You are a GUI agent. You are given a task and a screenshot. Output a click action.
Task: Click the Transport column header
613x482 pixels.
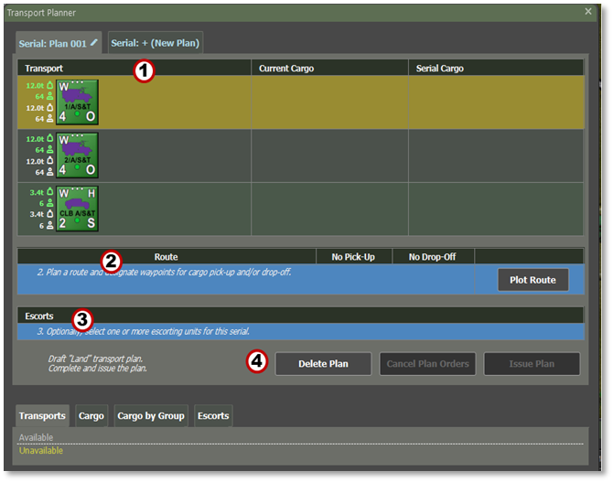pyautogui.click(x=44, y=69)
